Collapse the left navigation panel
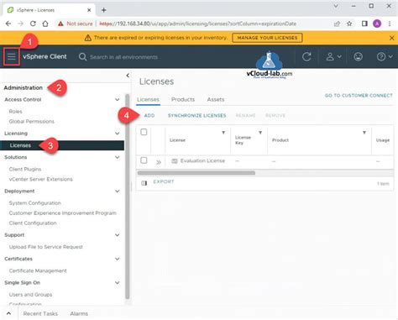The image size is (398, 320). [128, 76]
